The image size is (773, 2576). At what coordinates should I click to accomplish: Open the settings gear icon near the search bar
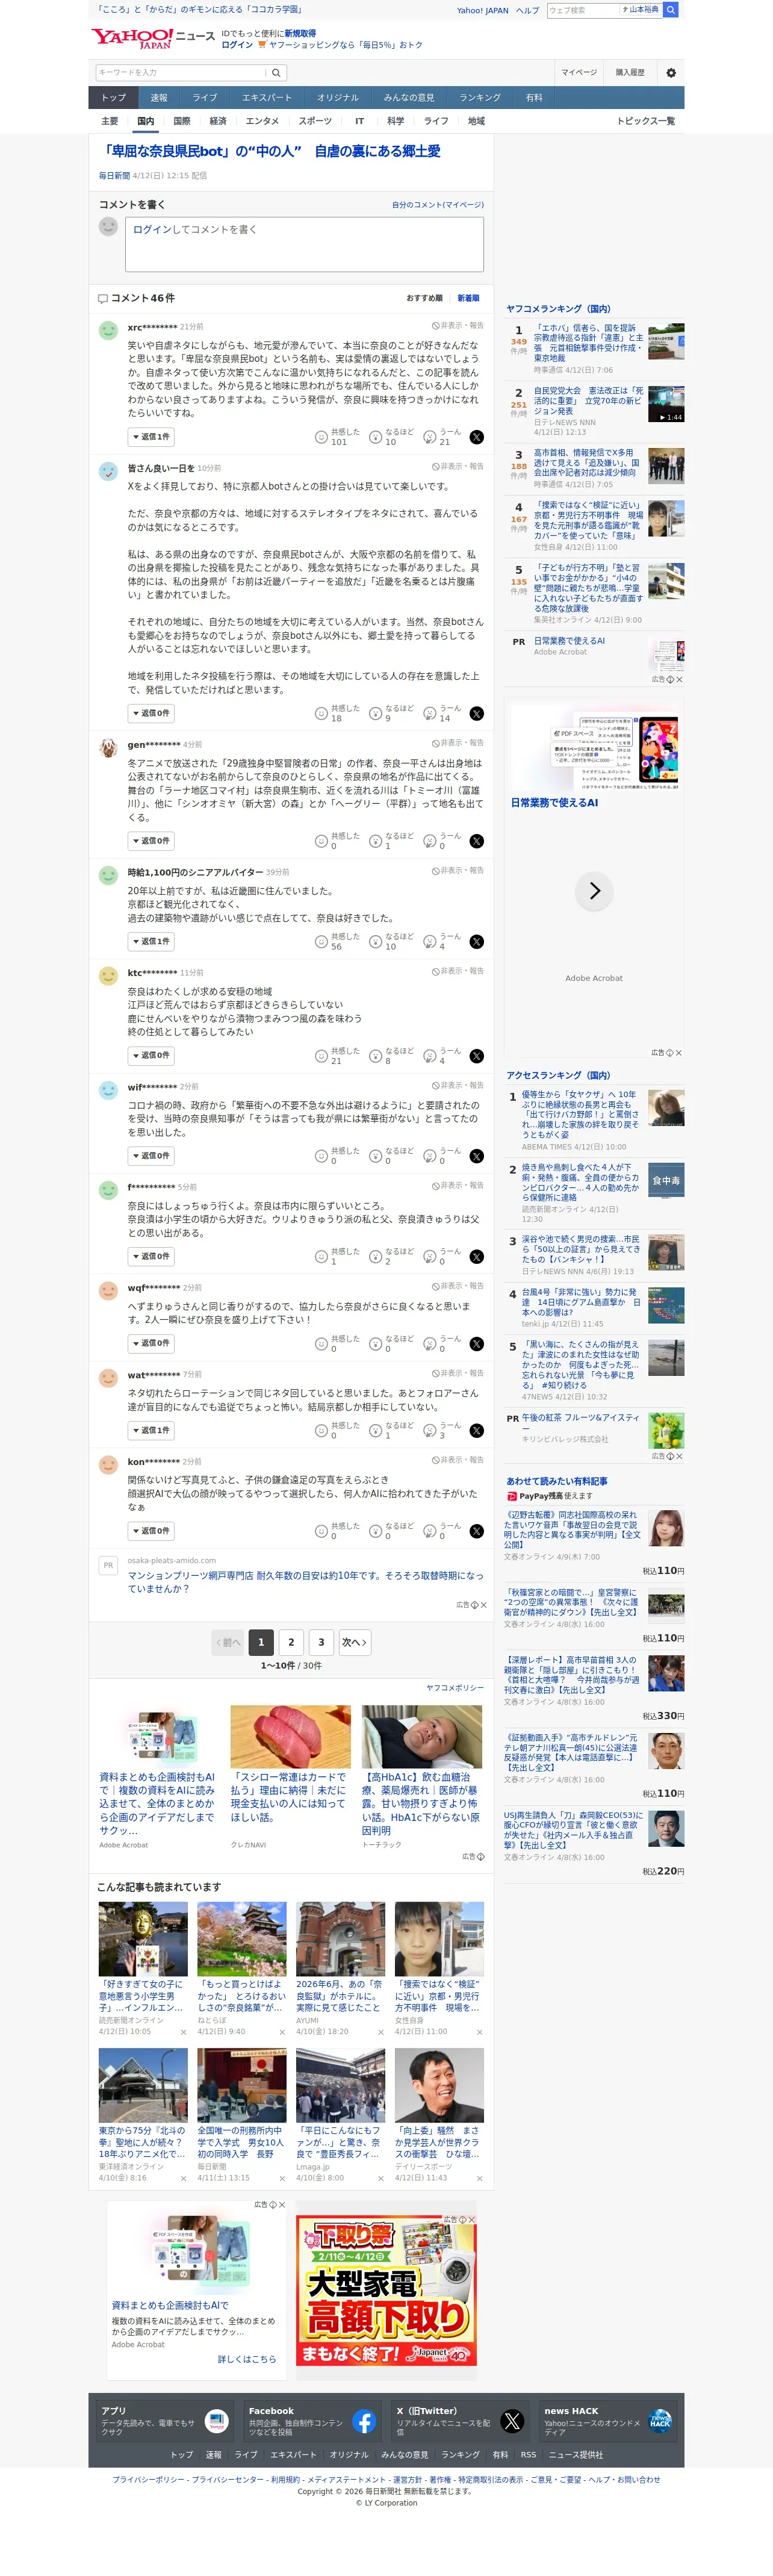click(x=671, y=73)
